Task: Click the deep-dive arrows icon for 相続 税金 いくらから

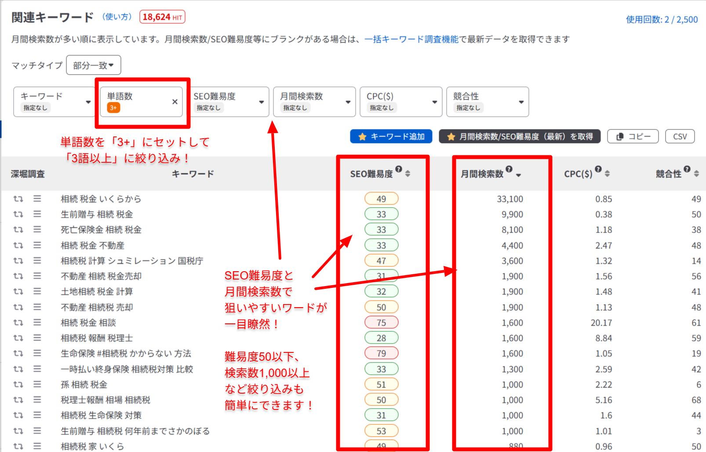Action: (x=18, y=199)
